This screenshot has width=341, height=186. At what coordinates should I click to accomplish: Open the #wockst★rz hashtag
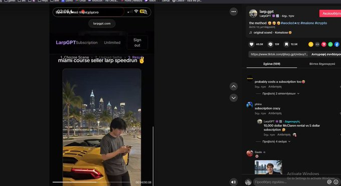coord(290,23)
